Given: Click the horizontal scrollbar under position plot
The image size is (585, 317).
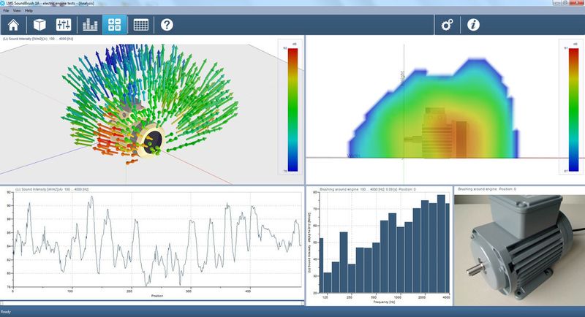Looking at the screenshot, I should click(x=152, y=303).
